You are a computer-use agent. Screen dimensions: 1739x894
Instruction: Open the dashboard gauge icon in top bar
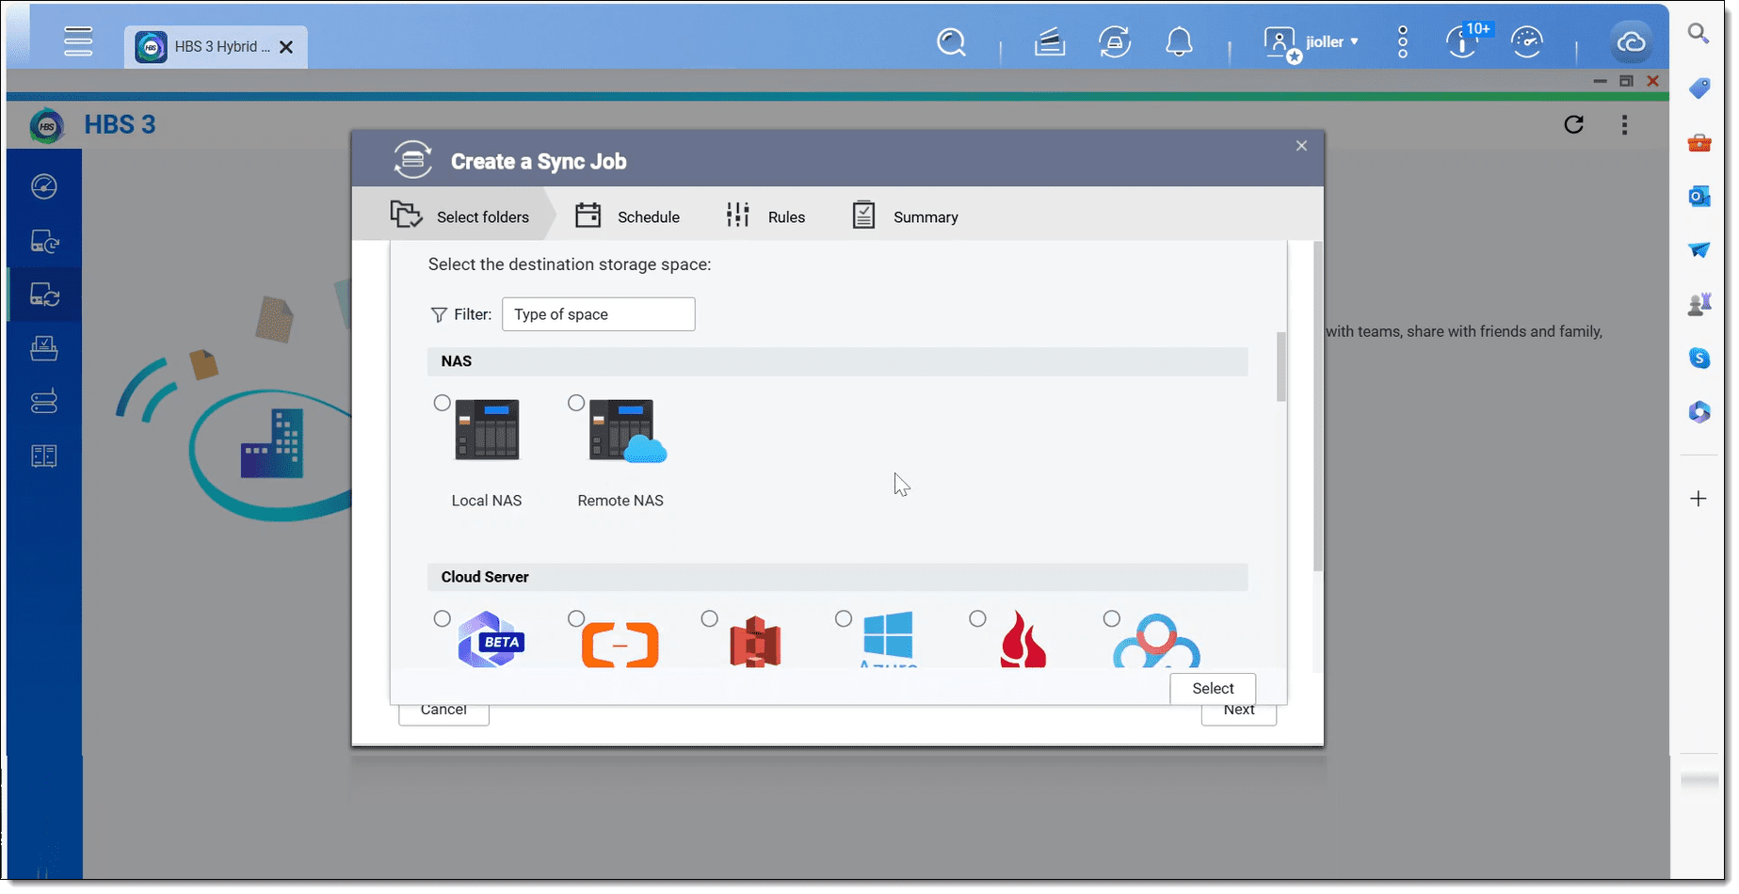click(1526, 42)
